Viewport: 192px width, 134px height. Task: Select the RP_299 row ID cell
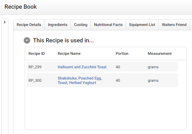point(35,67)
